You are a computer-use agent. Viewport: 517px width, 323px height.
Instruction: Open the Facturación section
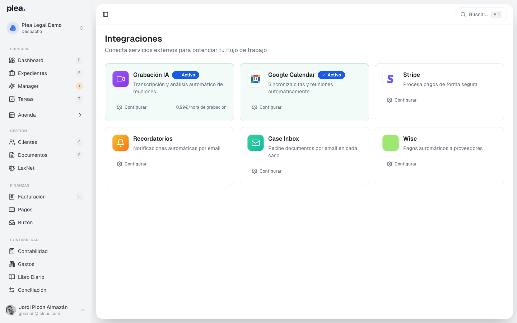coord(32,197)
